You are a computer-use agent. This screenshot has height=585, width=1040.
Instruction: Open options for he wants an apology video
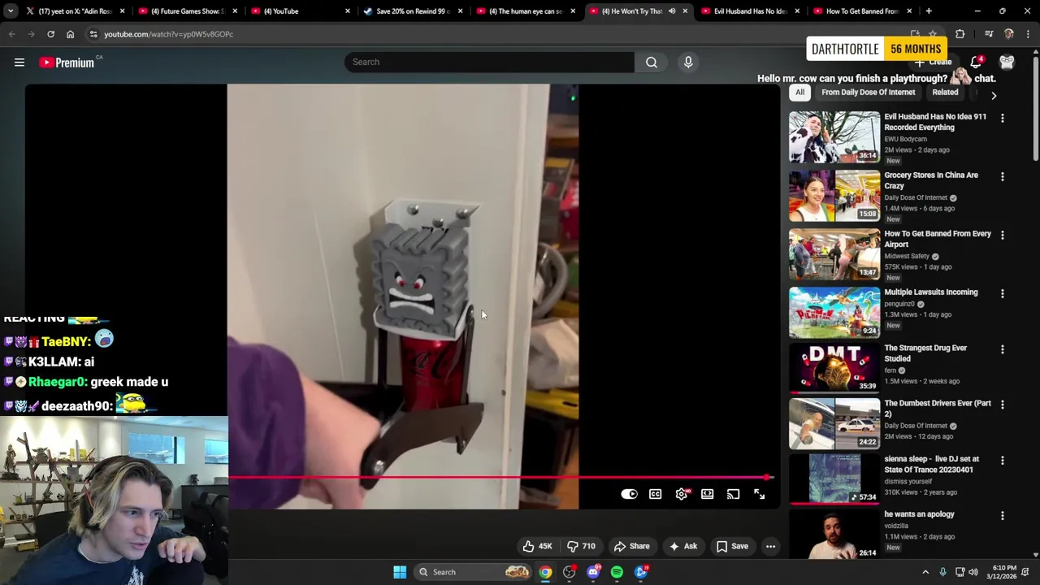[x=1003, y=517]
